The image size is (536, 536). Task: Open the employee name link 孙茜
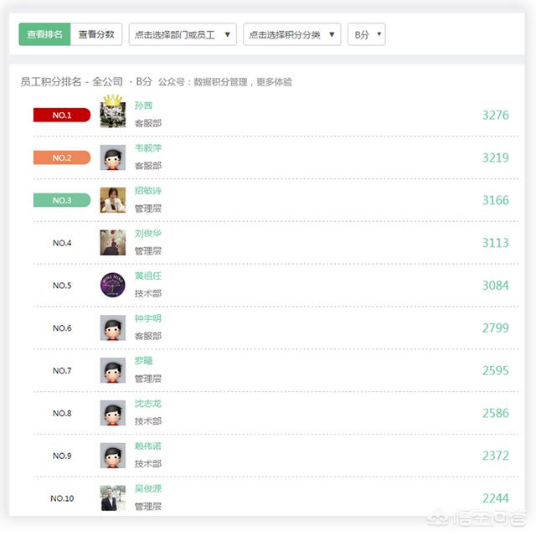(143, 106)
